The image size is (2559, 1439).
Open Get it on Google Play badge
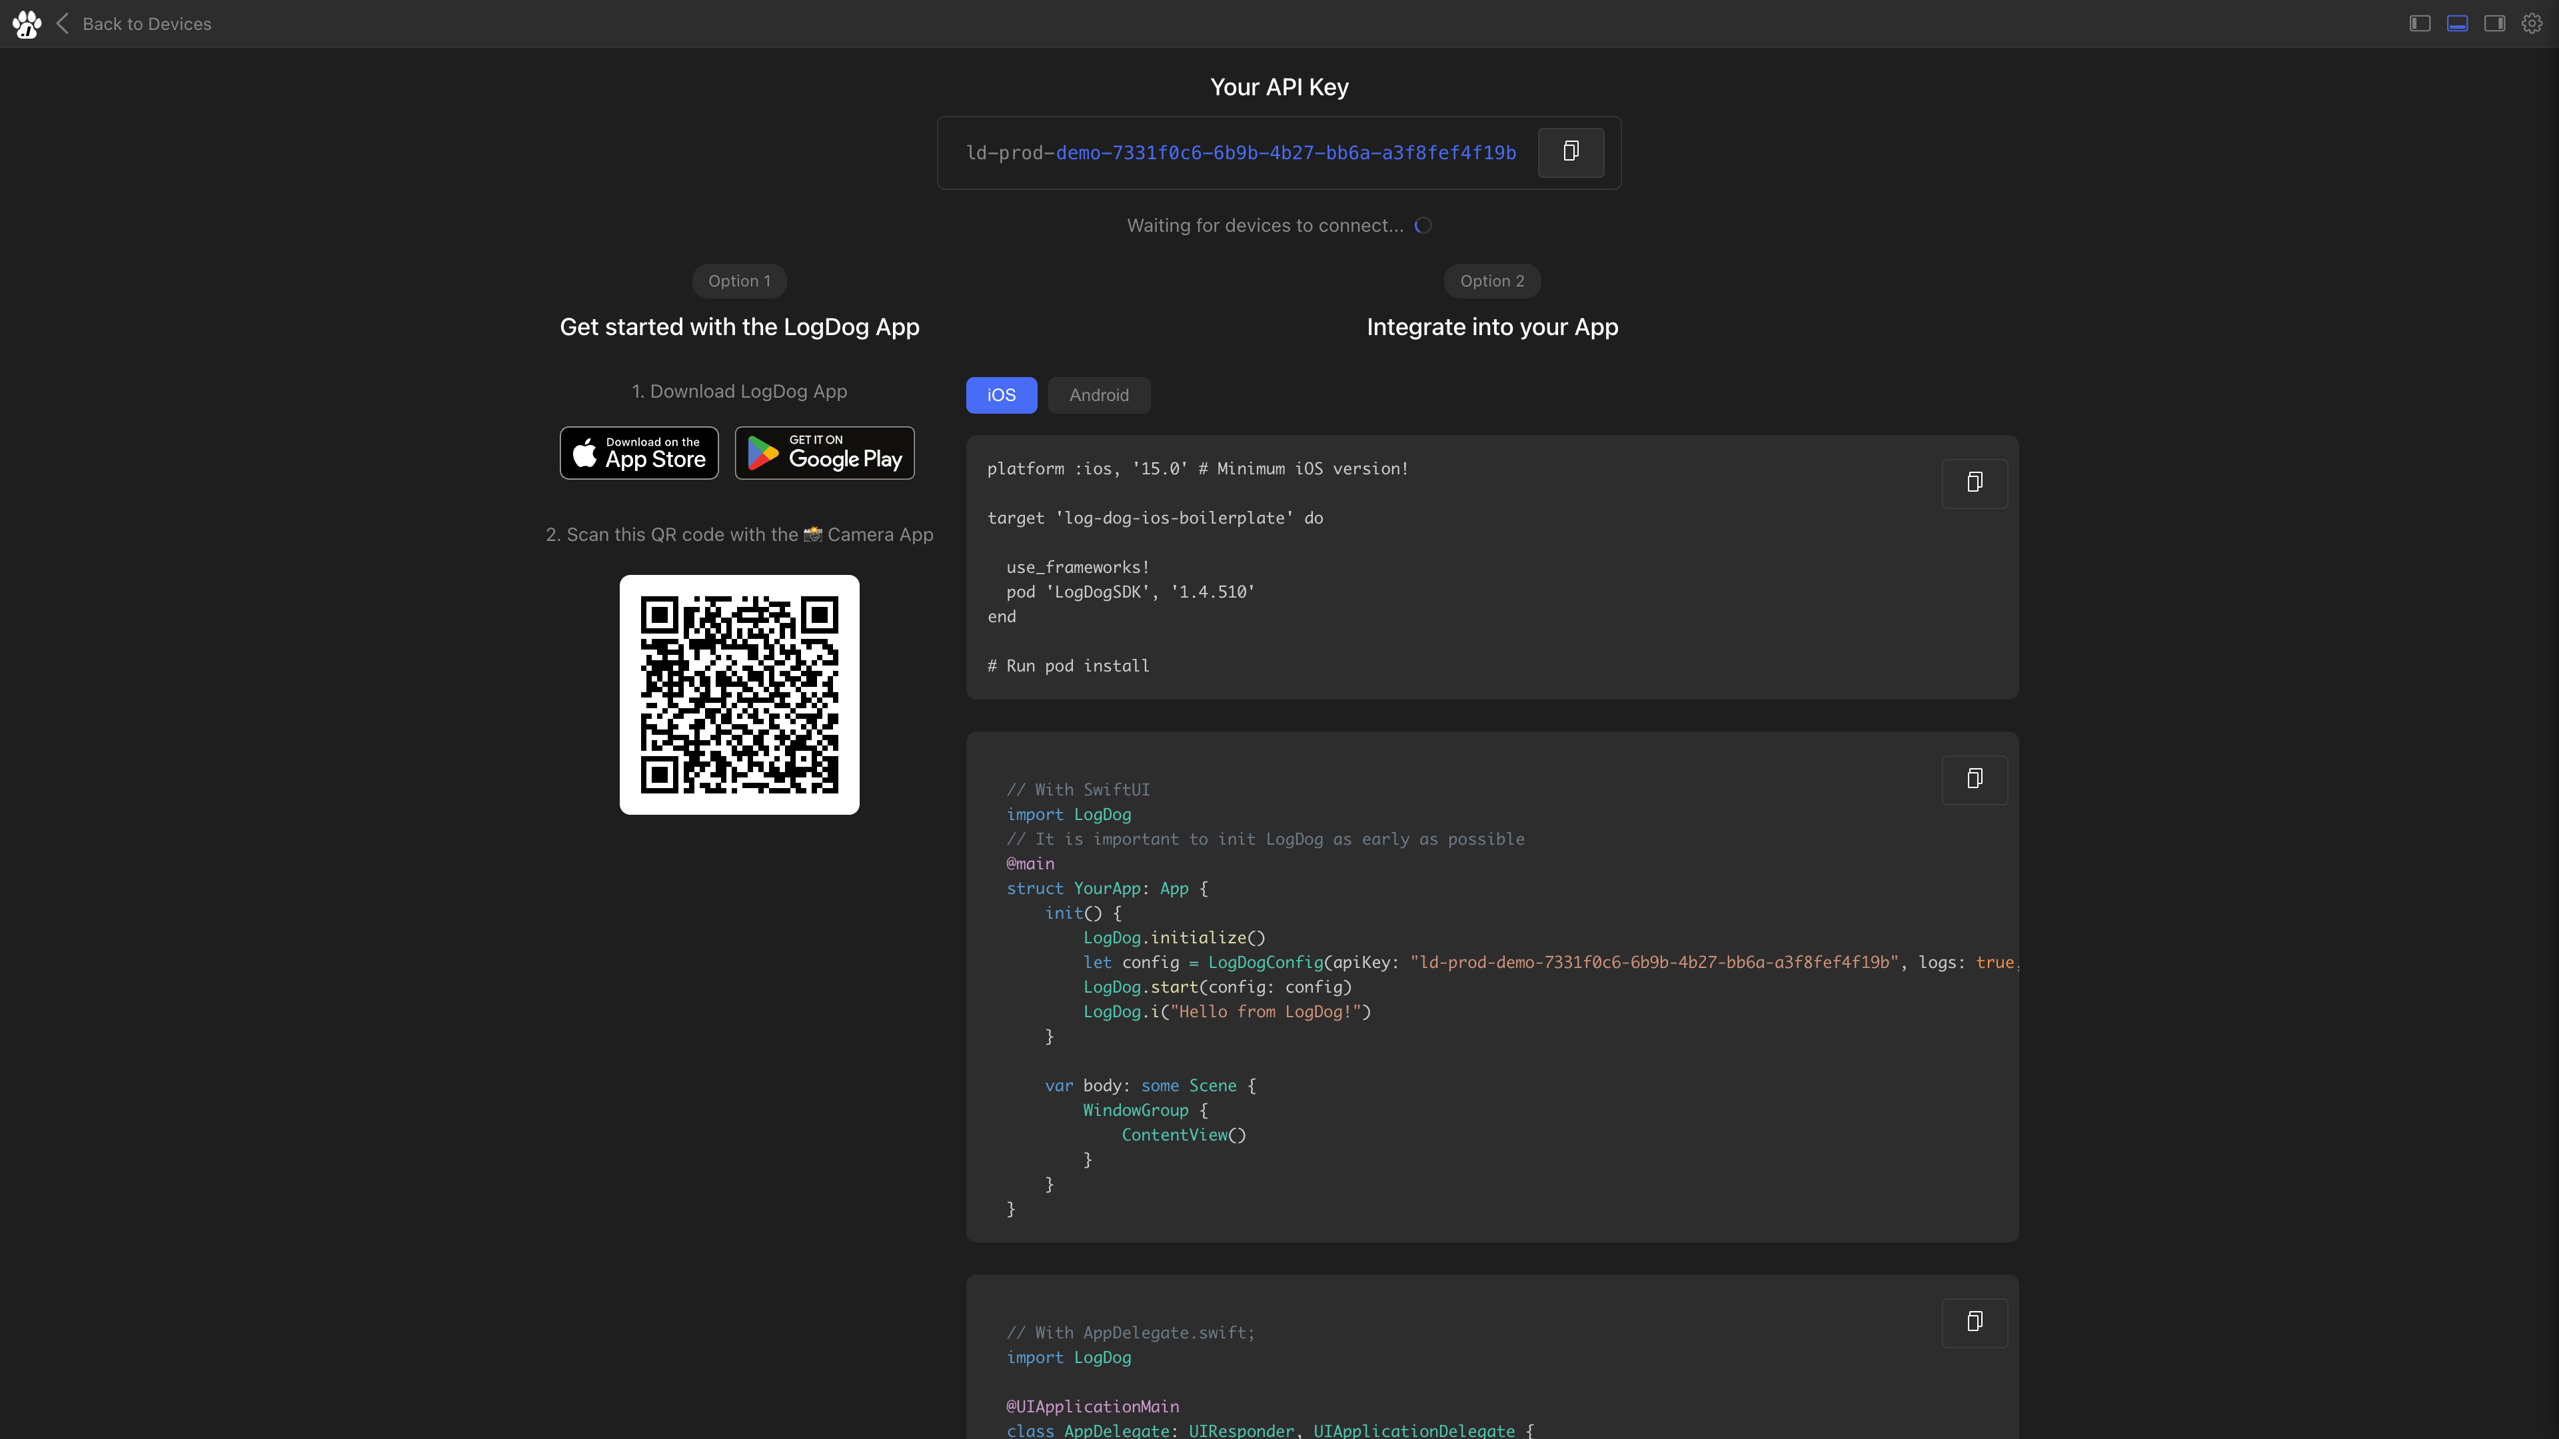pyautogui.click(x=824, y=453)
